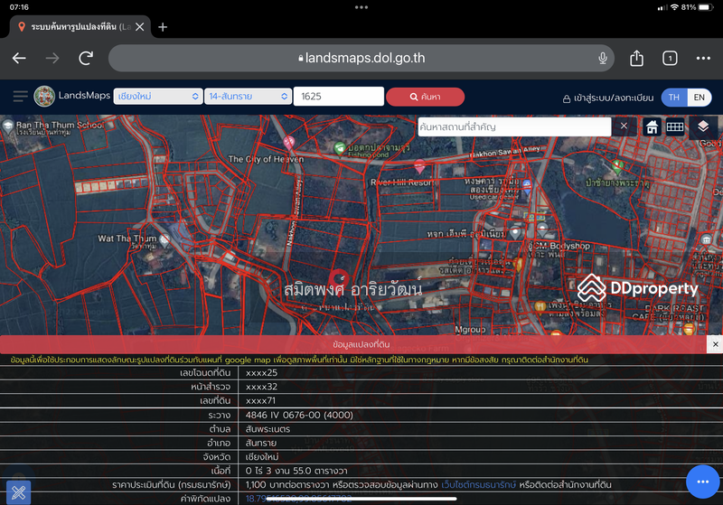
Task: Select the อำเภอ value สันทราย
Action: point(261,443)
